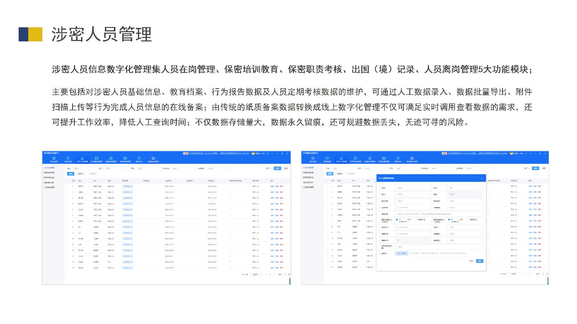Open 保密培训教育 in right screenshot sidebar

tap(308, 172)
